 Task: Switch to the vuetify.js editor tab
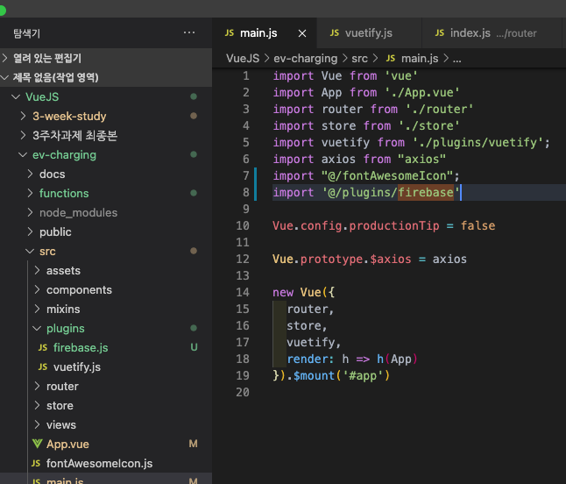click(369, 33)
